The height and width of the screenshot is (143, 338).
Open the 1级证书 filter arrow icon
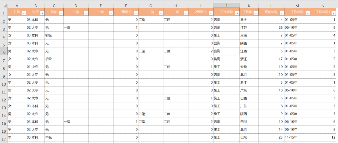[135, 13]
